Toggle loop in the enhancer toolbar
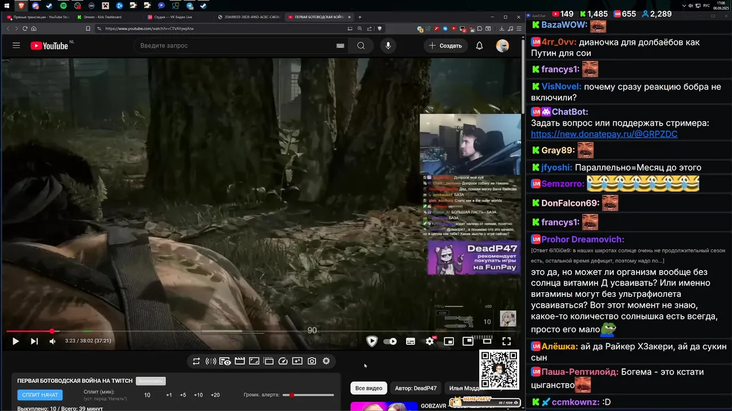Screen dimensions: 732x411 pos(196,361)
